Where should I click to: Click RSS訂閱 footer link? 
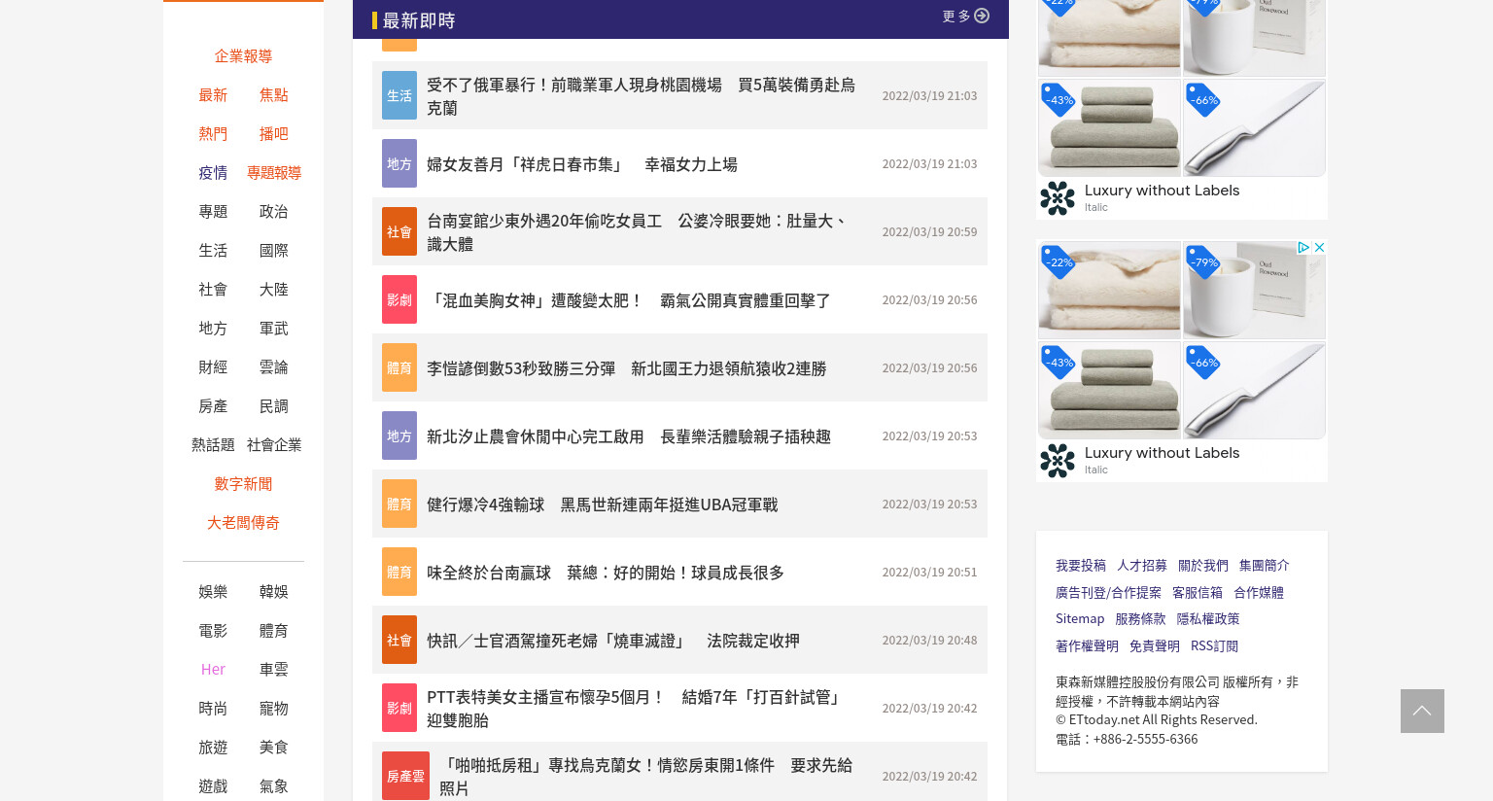pyautogui.click(x=1214, y=646)
